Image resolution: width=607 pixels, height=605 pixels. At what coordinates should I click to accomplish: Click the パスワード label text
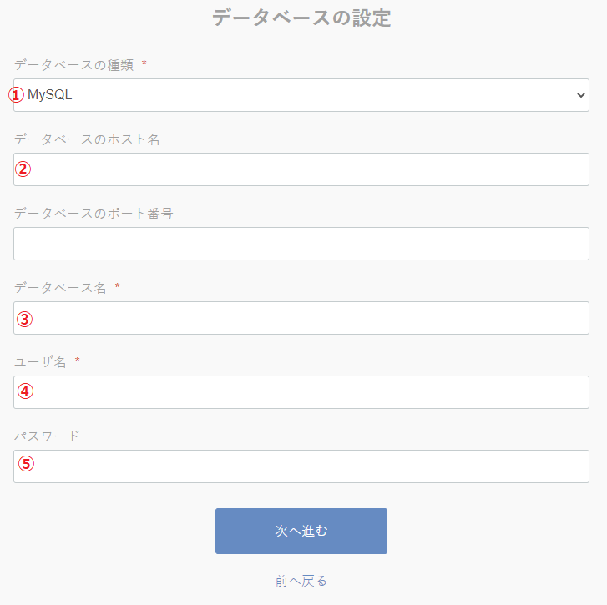pos(47,436)
